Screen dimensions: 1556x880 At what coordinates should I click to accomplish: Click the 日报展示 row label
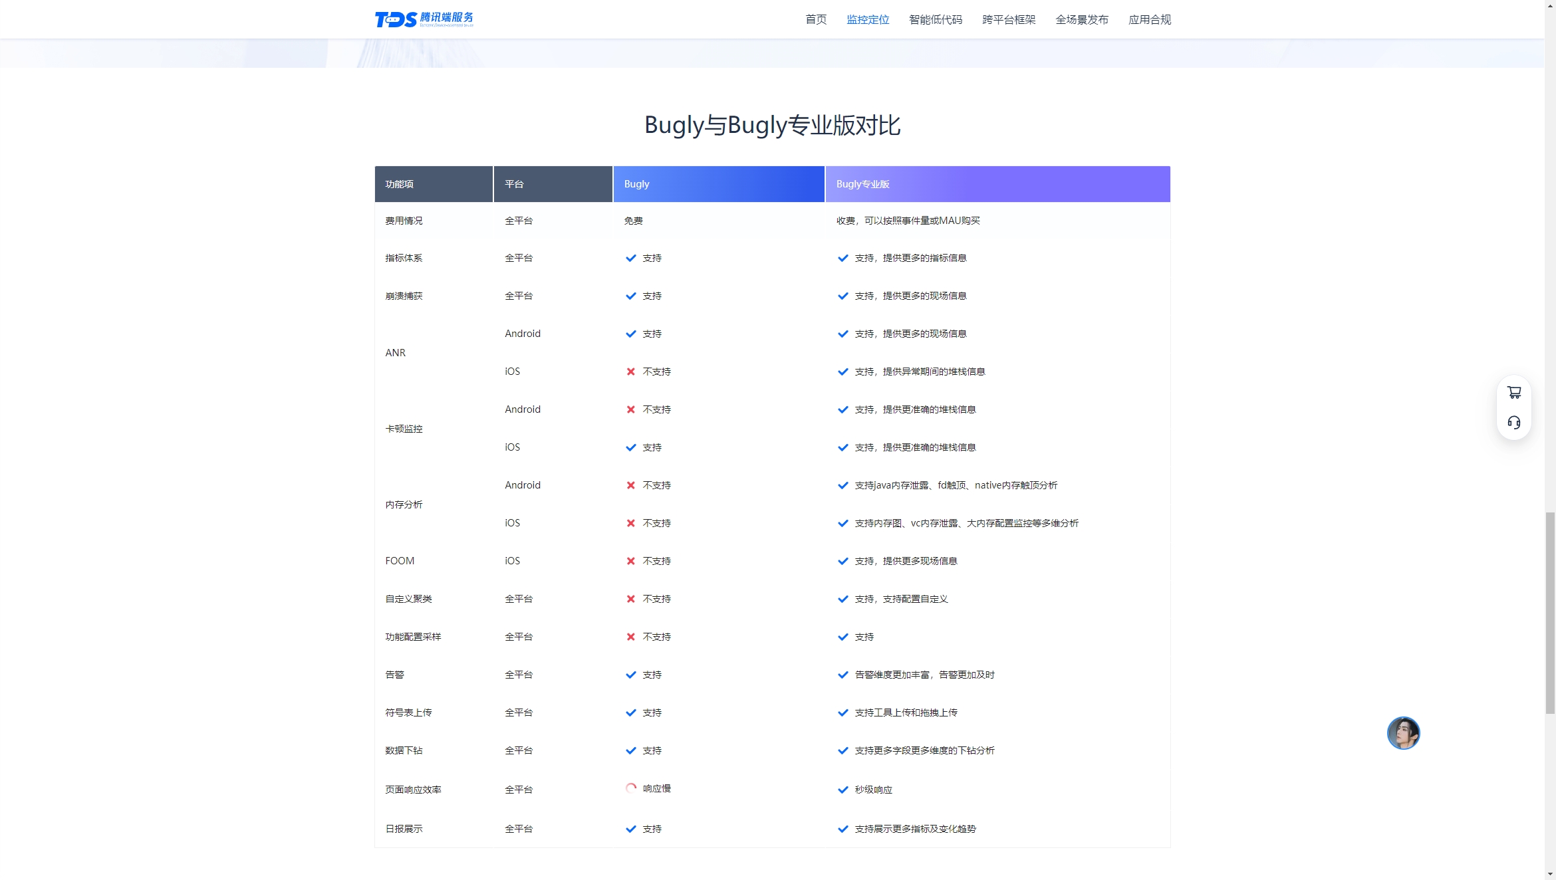point(404,829)
